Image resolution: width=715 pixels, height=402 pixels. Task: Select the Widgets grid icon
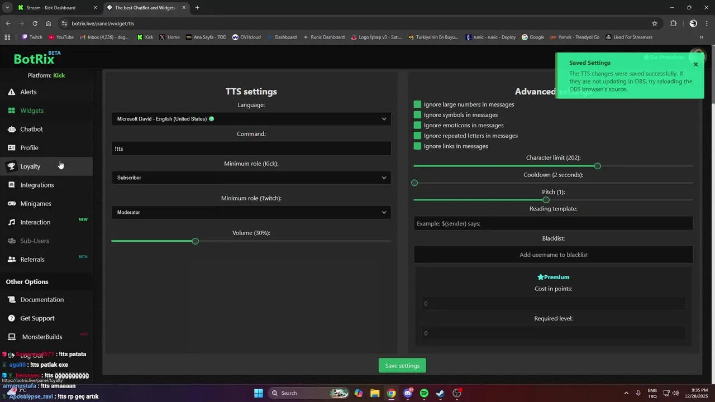(11, 111)
